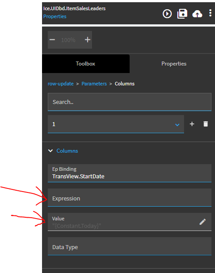Screen dimensions: 215x273
Task: Open the three-dot overflow menu
Action: 210,13
